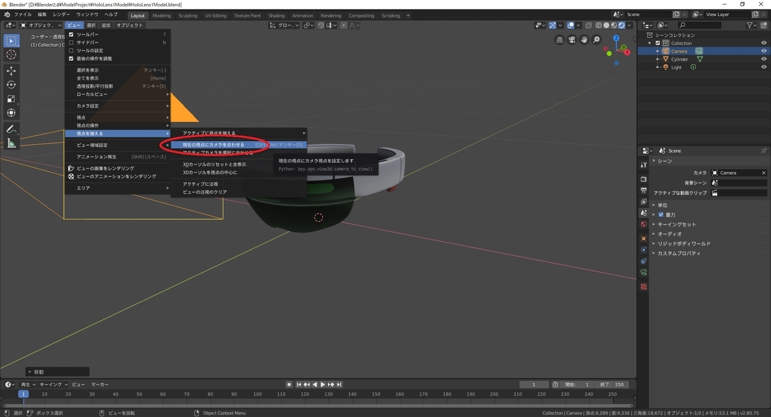Click the zoom magnifier icon in viewport
771x417 pixels.
coord(597,40)
